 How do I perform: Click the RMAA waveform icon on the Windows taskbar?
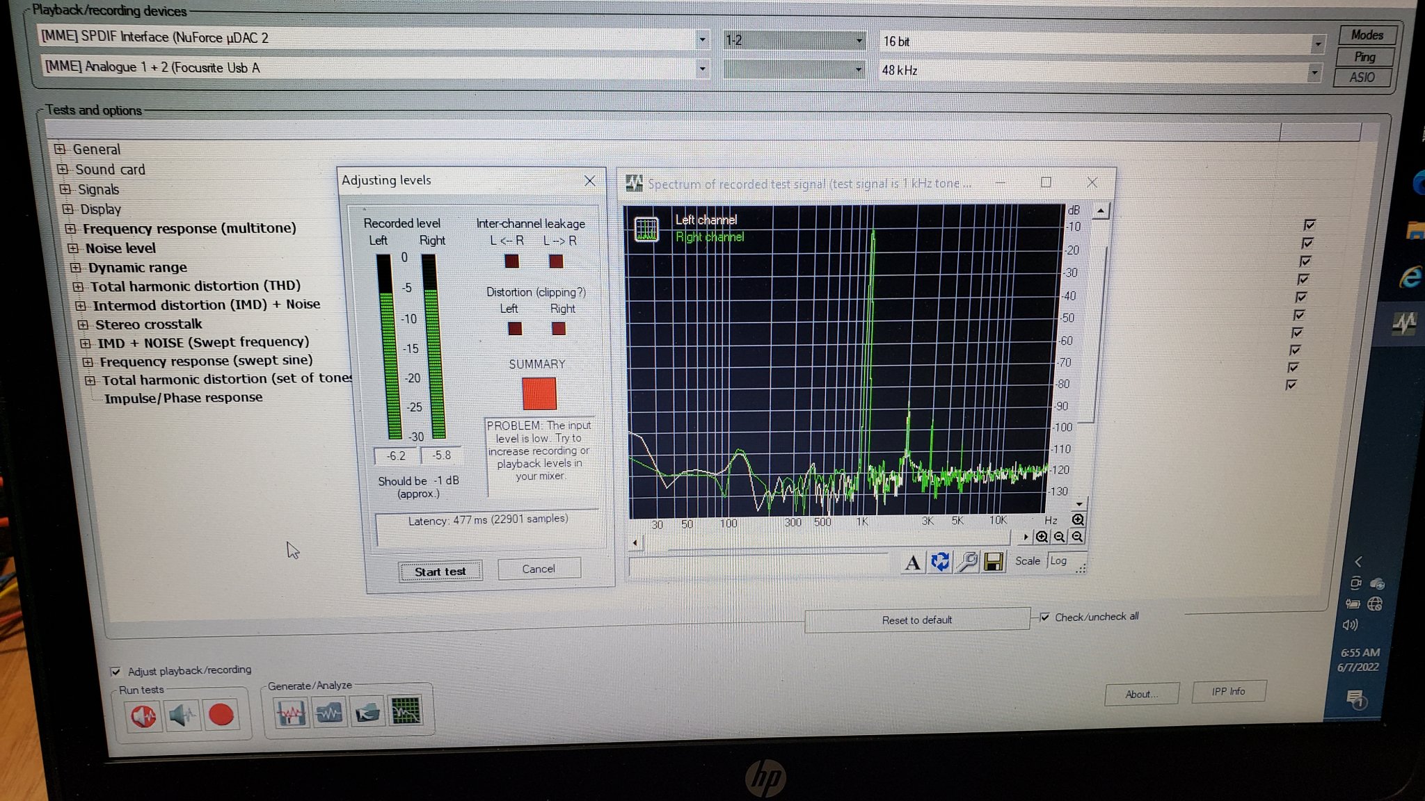point(1404,323)
